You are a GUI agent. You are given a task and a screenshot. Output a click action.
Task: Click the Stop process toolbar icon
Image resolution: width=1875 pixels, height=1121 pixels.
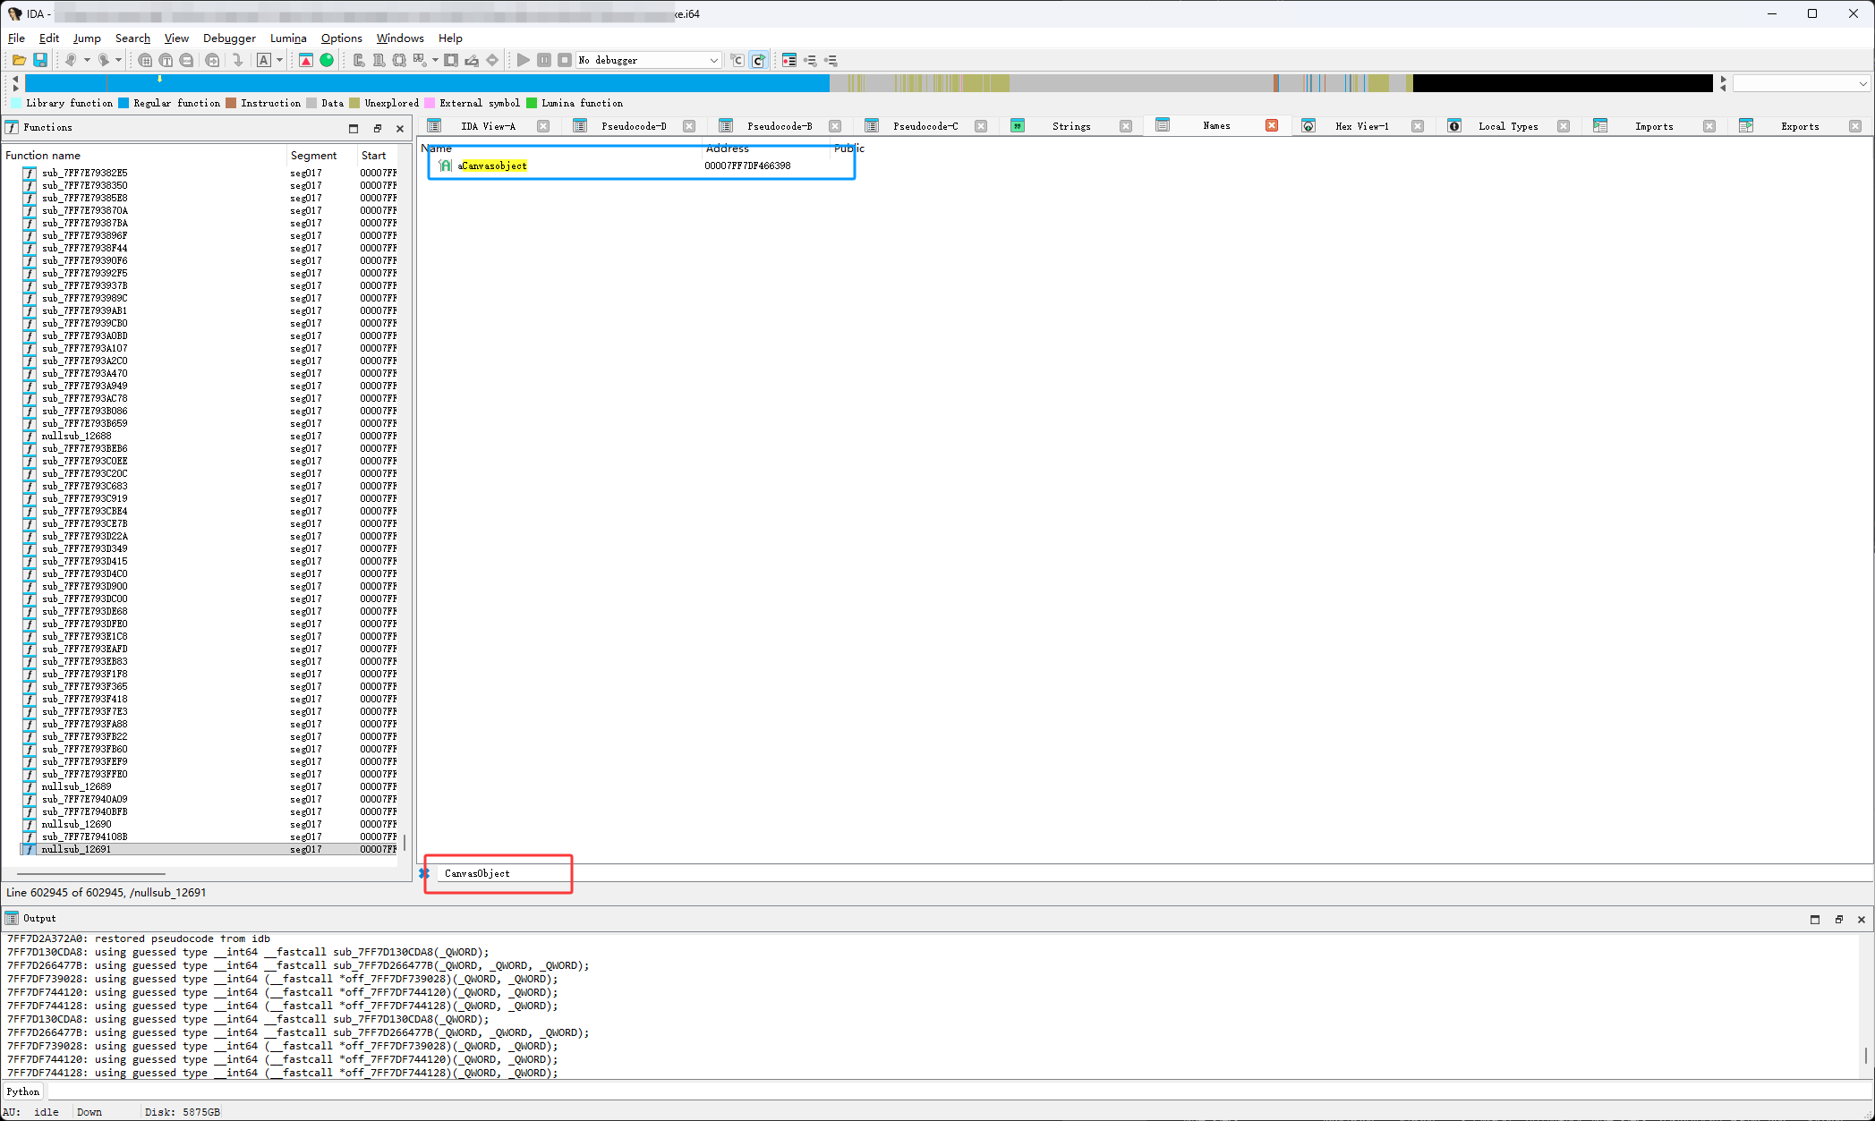click(x=565, y=60)
